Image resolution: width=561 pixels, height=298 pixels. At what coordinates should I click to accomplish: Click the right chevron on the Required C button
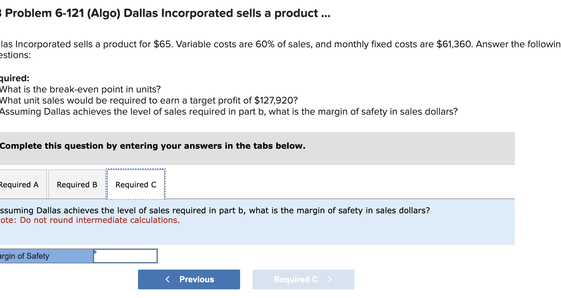tap(330, 279)
